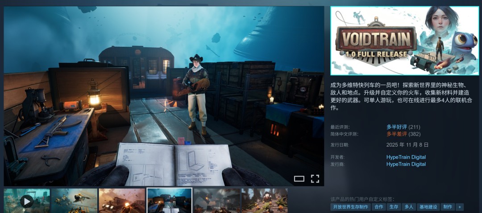Click the Voidtrain 1.0 Full Release banner
This screenshot has width=482, height=213.
point(404,41)
